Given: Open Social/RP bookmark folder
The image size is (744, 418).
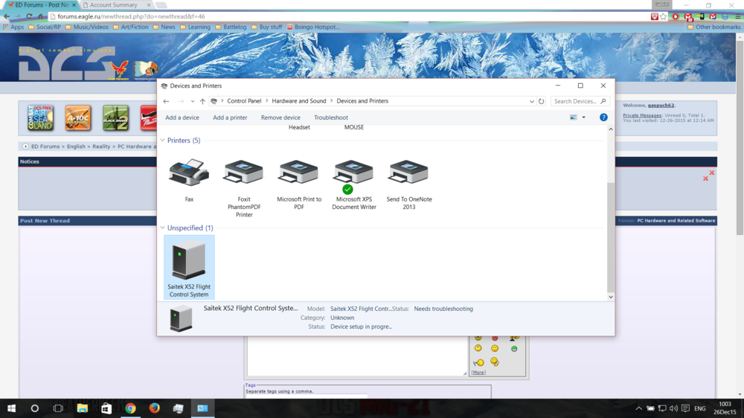Looking at the screenshot, I should pos(45,27).
